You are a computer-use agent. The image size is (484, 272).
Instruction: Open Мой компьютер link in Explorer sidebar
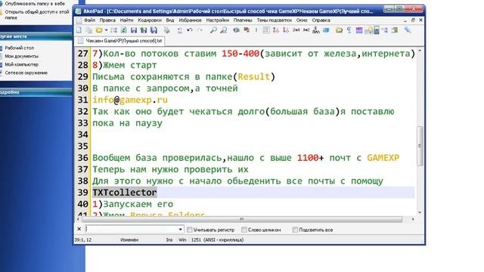click(22, 65)
